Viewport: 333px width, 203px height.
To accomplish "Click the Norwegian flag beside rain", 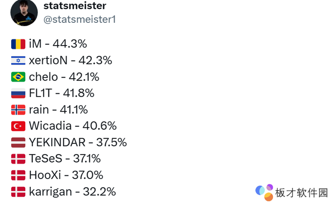I will pos(18,110).
